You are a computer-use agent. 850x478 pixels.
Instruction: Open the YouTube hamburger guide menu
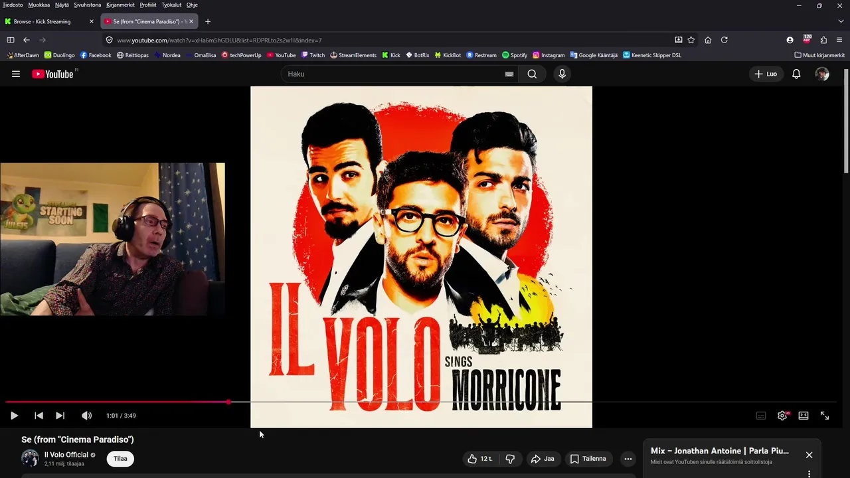(x=16, y=74)
